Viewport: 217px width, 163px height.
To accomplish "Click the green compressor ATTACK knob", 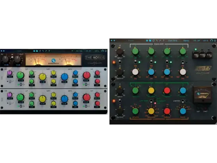I will point(136,111).
